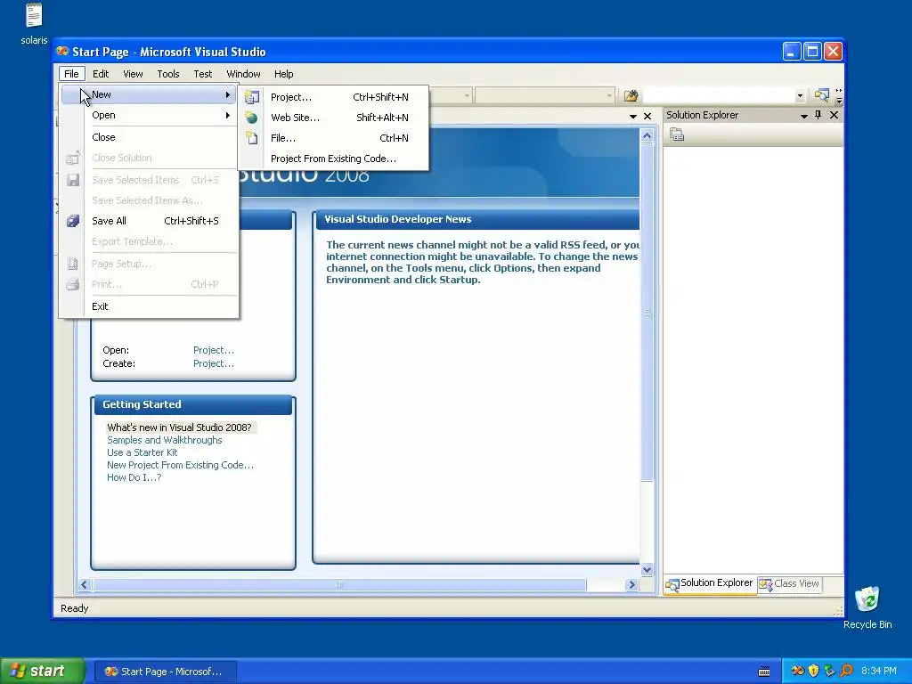Click the orange magnifier tray icon

pos(846,672)
